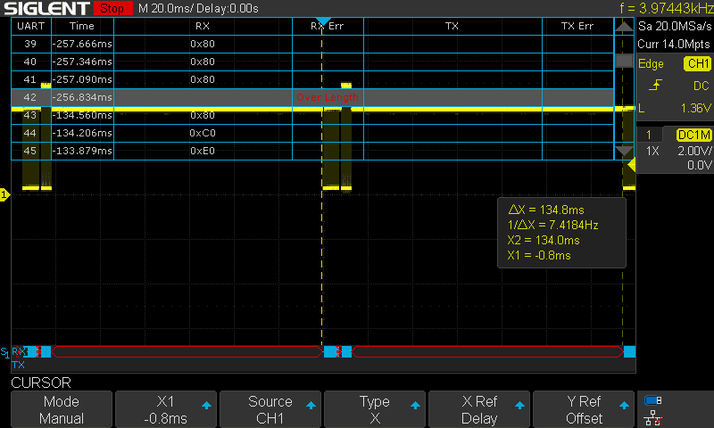
Task: Click the rising edge trigger slope icon
Action: coord(656,86)
